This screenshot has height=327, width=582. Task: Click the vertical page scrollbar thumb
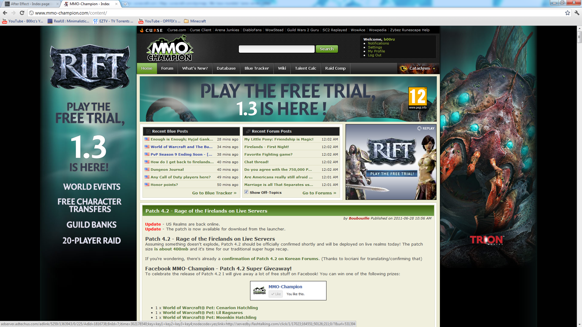pos(579,37)
